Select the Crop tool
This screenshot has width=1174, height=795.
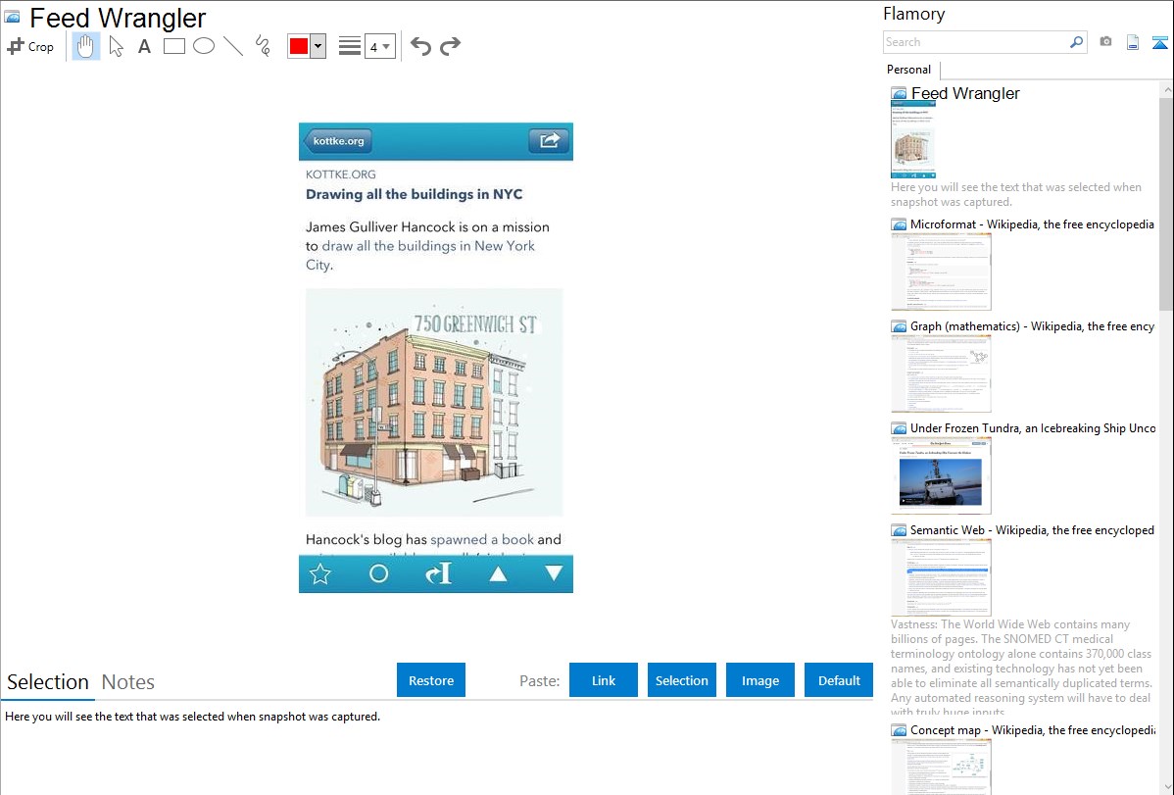(30, 46)
